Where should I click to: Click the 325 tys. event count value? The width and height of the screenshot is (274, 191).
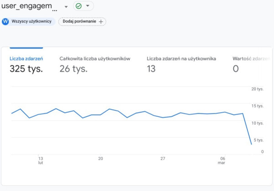[x=26, y=69]
